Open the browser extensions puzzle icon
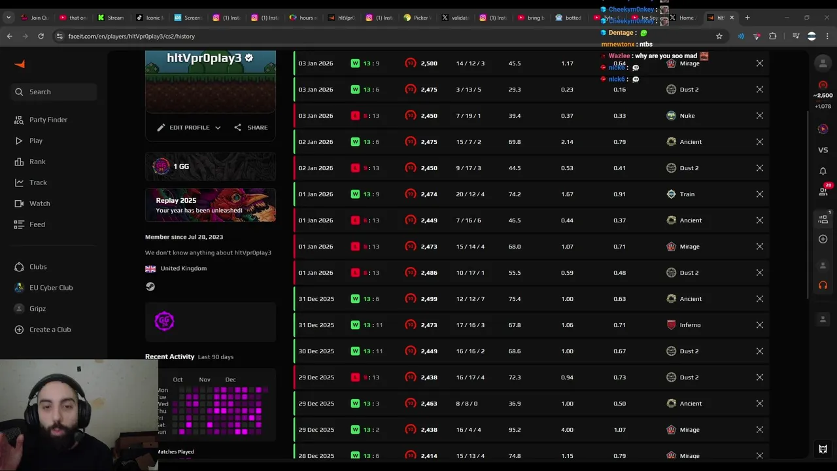Viewport: 837px width, 471px height. (773, 36)
